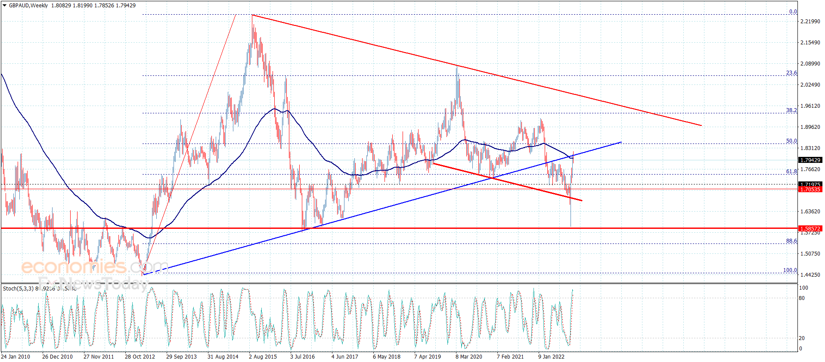This screenshot has width=825, height=362.
Task: Click the Fibonacci 50.0 level label
Action: point(791,141)
